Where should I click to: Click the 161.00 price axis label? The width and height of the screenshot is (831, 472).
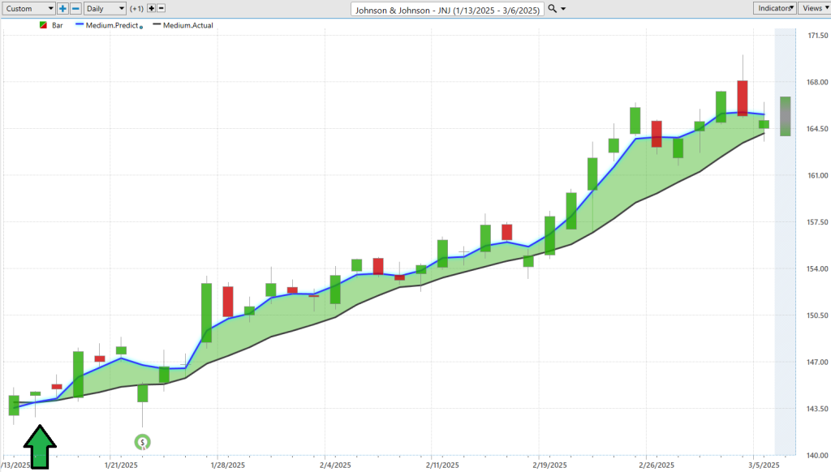coord(818,175)
